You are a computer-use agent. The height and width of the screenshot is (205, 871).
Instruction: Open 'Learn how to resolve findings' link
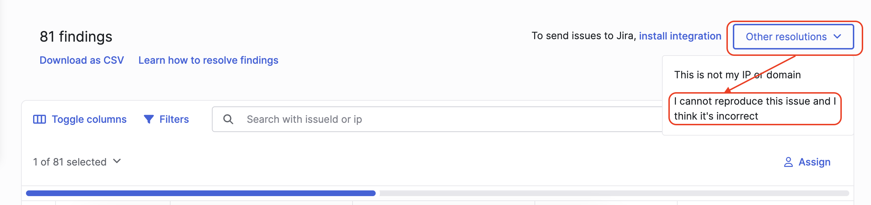click(x=208, y=60)
